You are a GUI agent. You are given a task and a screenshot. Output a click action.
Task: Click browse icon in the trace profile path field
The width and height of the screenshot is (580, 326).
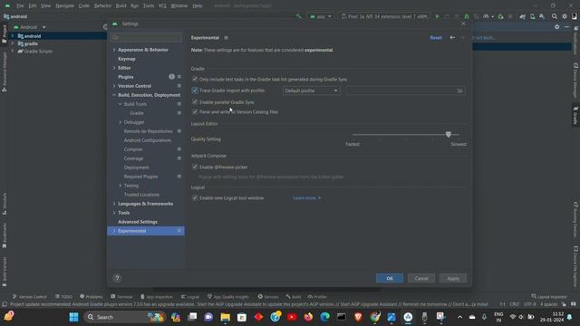pos(459,91)
